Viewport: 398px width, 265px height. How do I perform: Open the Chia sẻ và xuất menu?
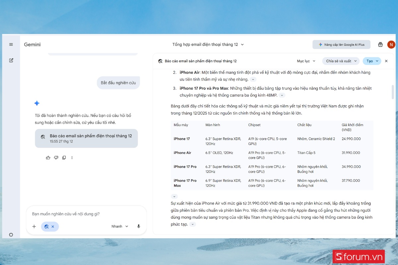point(341,61)
